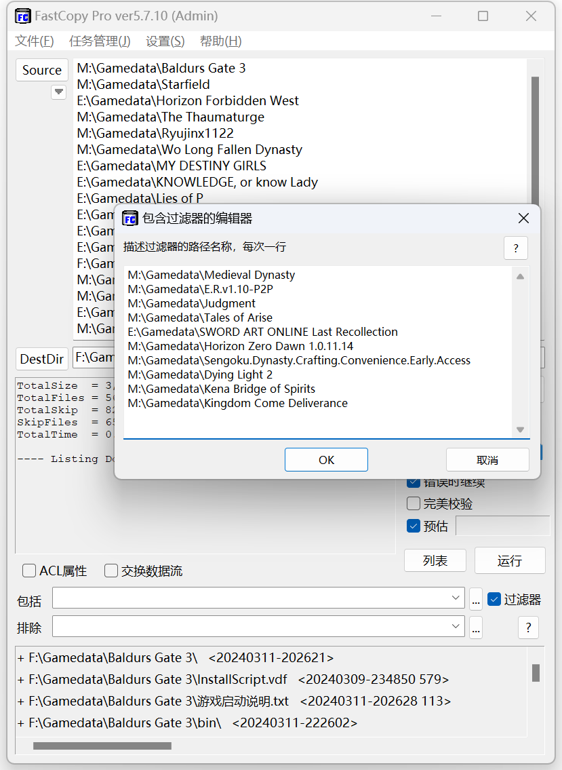The image size is (562, 770).
Task: Click the filter editor dialog FC icon
Action: [x=129, y=218]
